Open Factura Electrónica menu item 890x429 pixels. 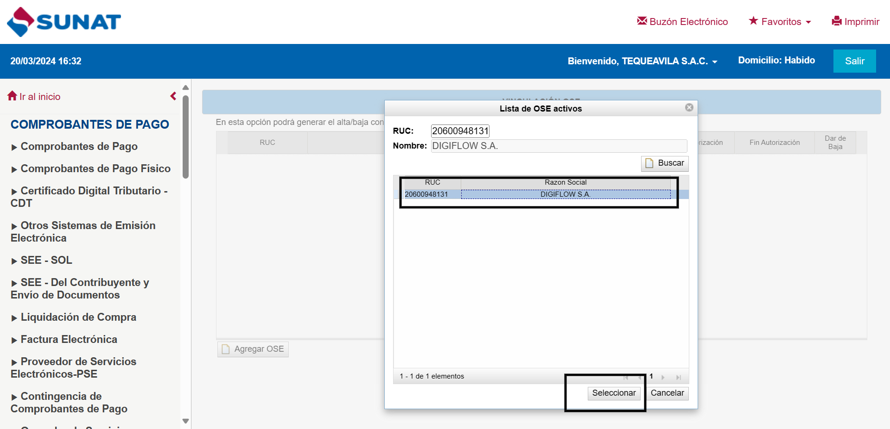coord(64,339)
